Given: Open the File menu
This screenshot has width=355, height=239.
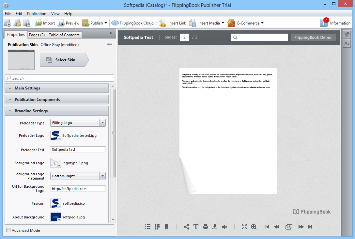Looking at the screenshot, I should coord(8,14).
